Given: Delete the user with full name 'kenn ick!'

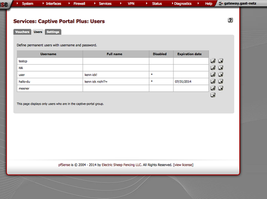Looking at the screenshot, I should pyautogui.click(x=221, y=74).
